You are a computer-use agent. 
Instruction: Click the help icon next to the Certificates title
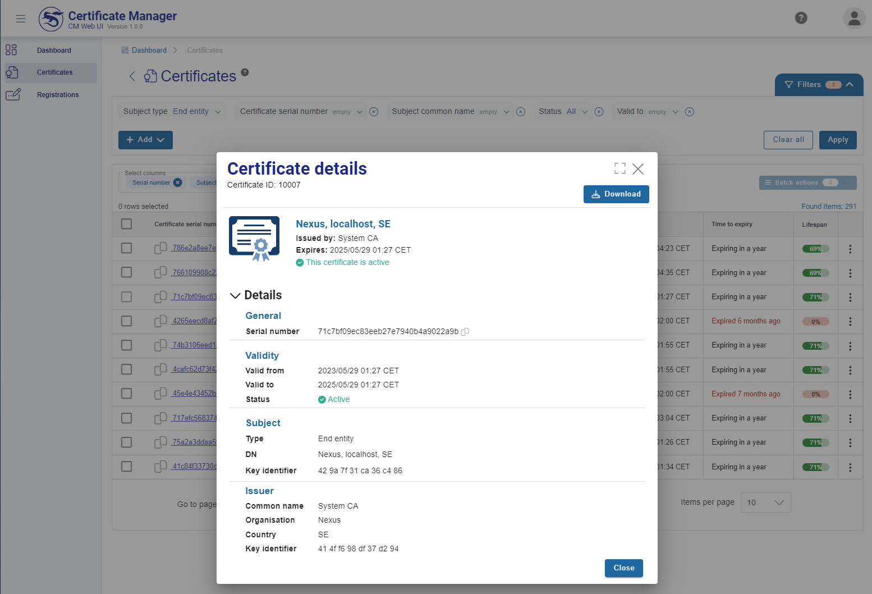[x=245, y=72]
